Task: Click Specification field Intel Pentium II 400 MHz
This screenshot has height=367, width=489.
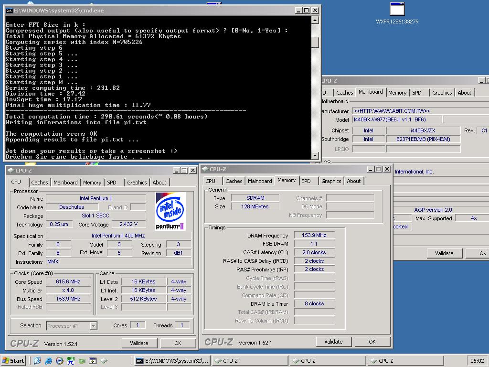Action: click(x=118, y=236)
